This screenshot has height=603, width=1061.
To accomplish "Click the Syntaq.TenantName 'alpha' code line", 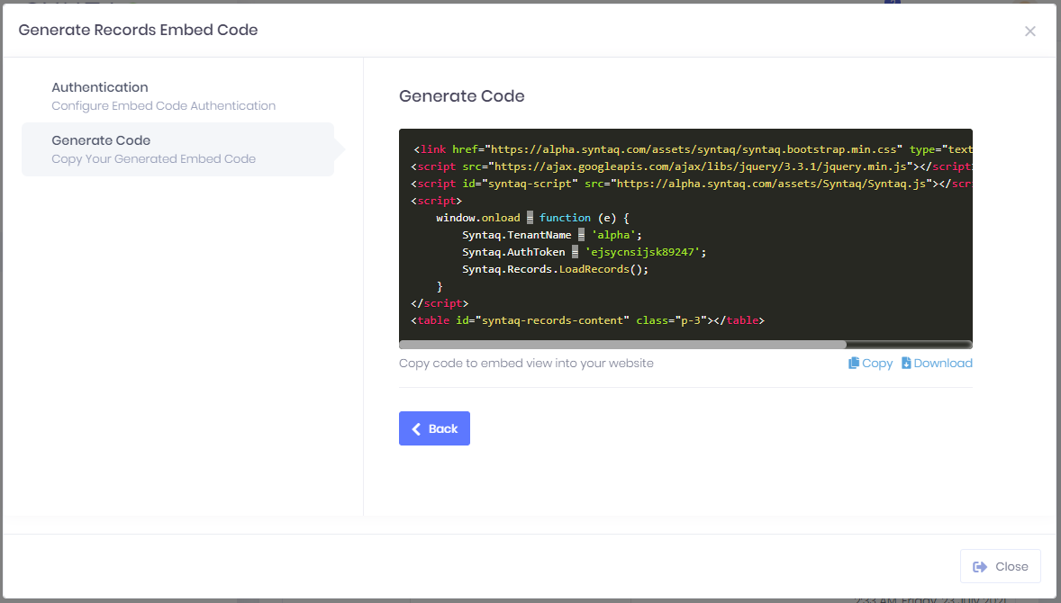I will (552, 235).
